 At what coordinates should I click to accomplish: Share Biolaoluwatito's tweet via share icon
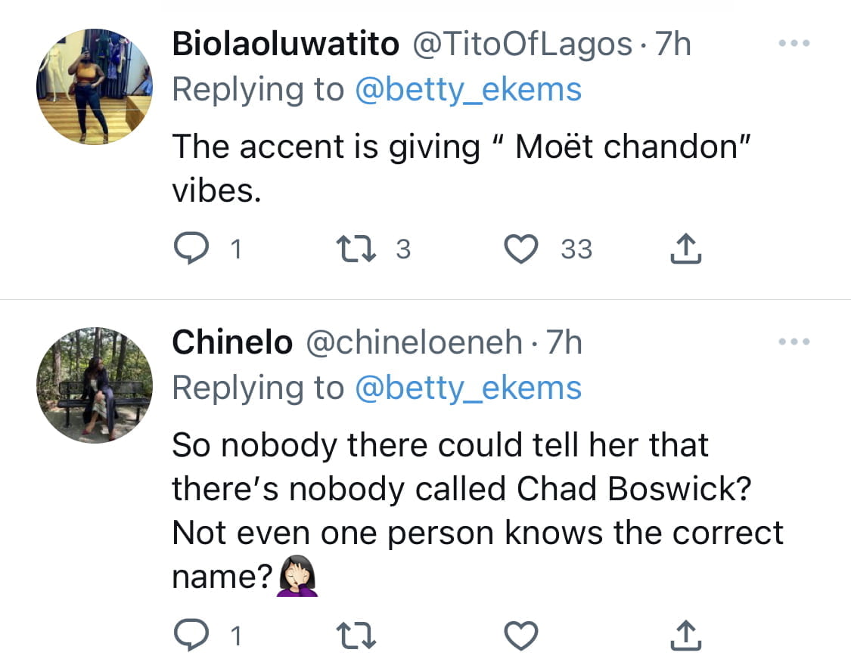686,248
